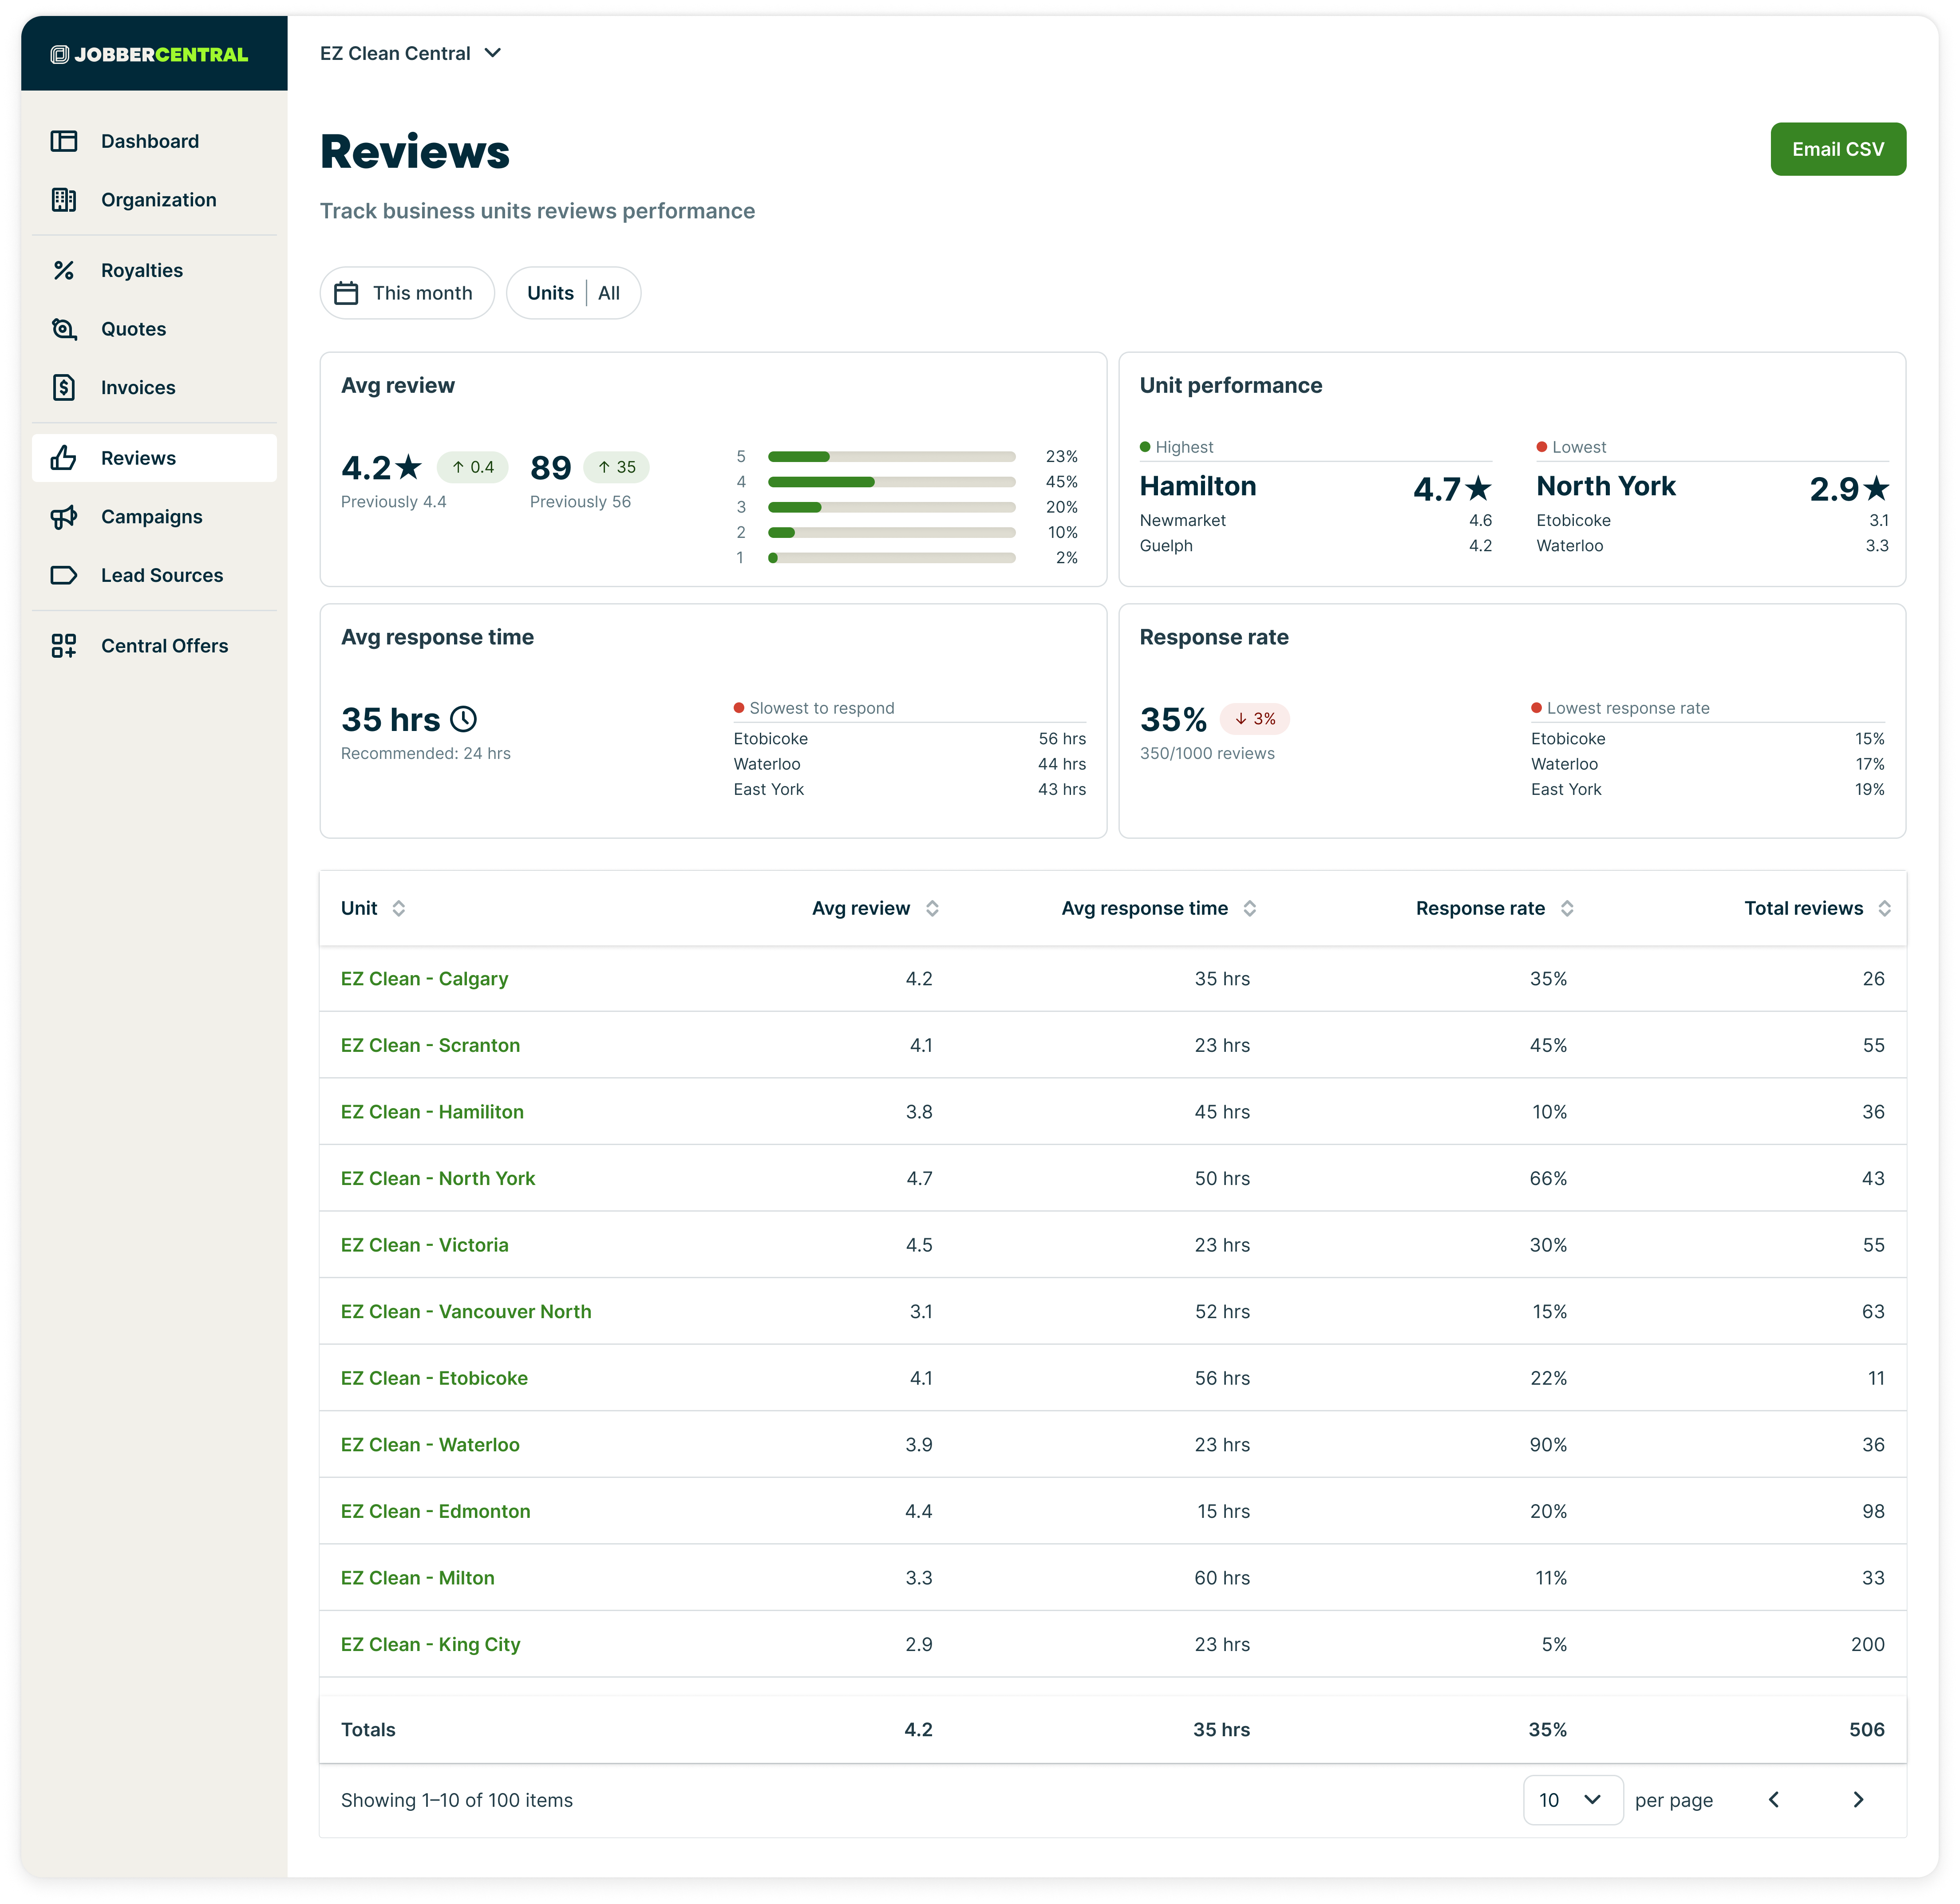The image size is (1960, 1904).
Task: Click the Campaigns megaphone icon
Action: point(64,517)
